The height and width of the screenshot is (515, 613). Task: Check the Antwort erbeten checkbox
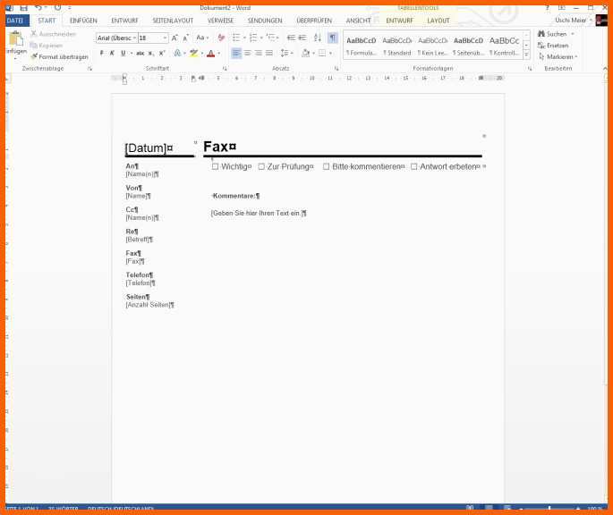pos(414,167)
